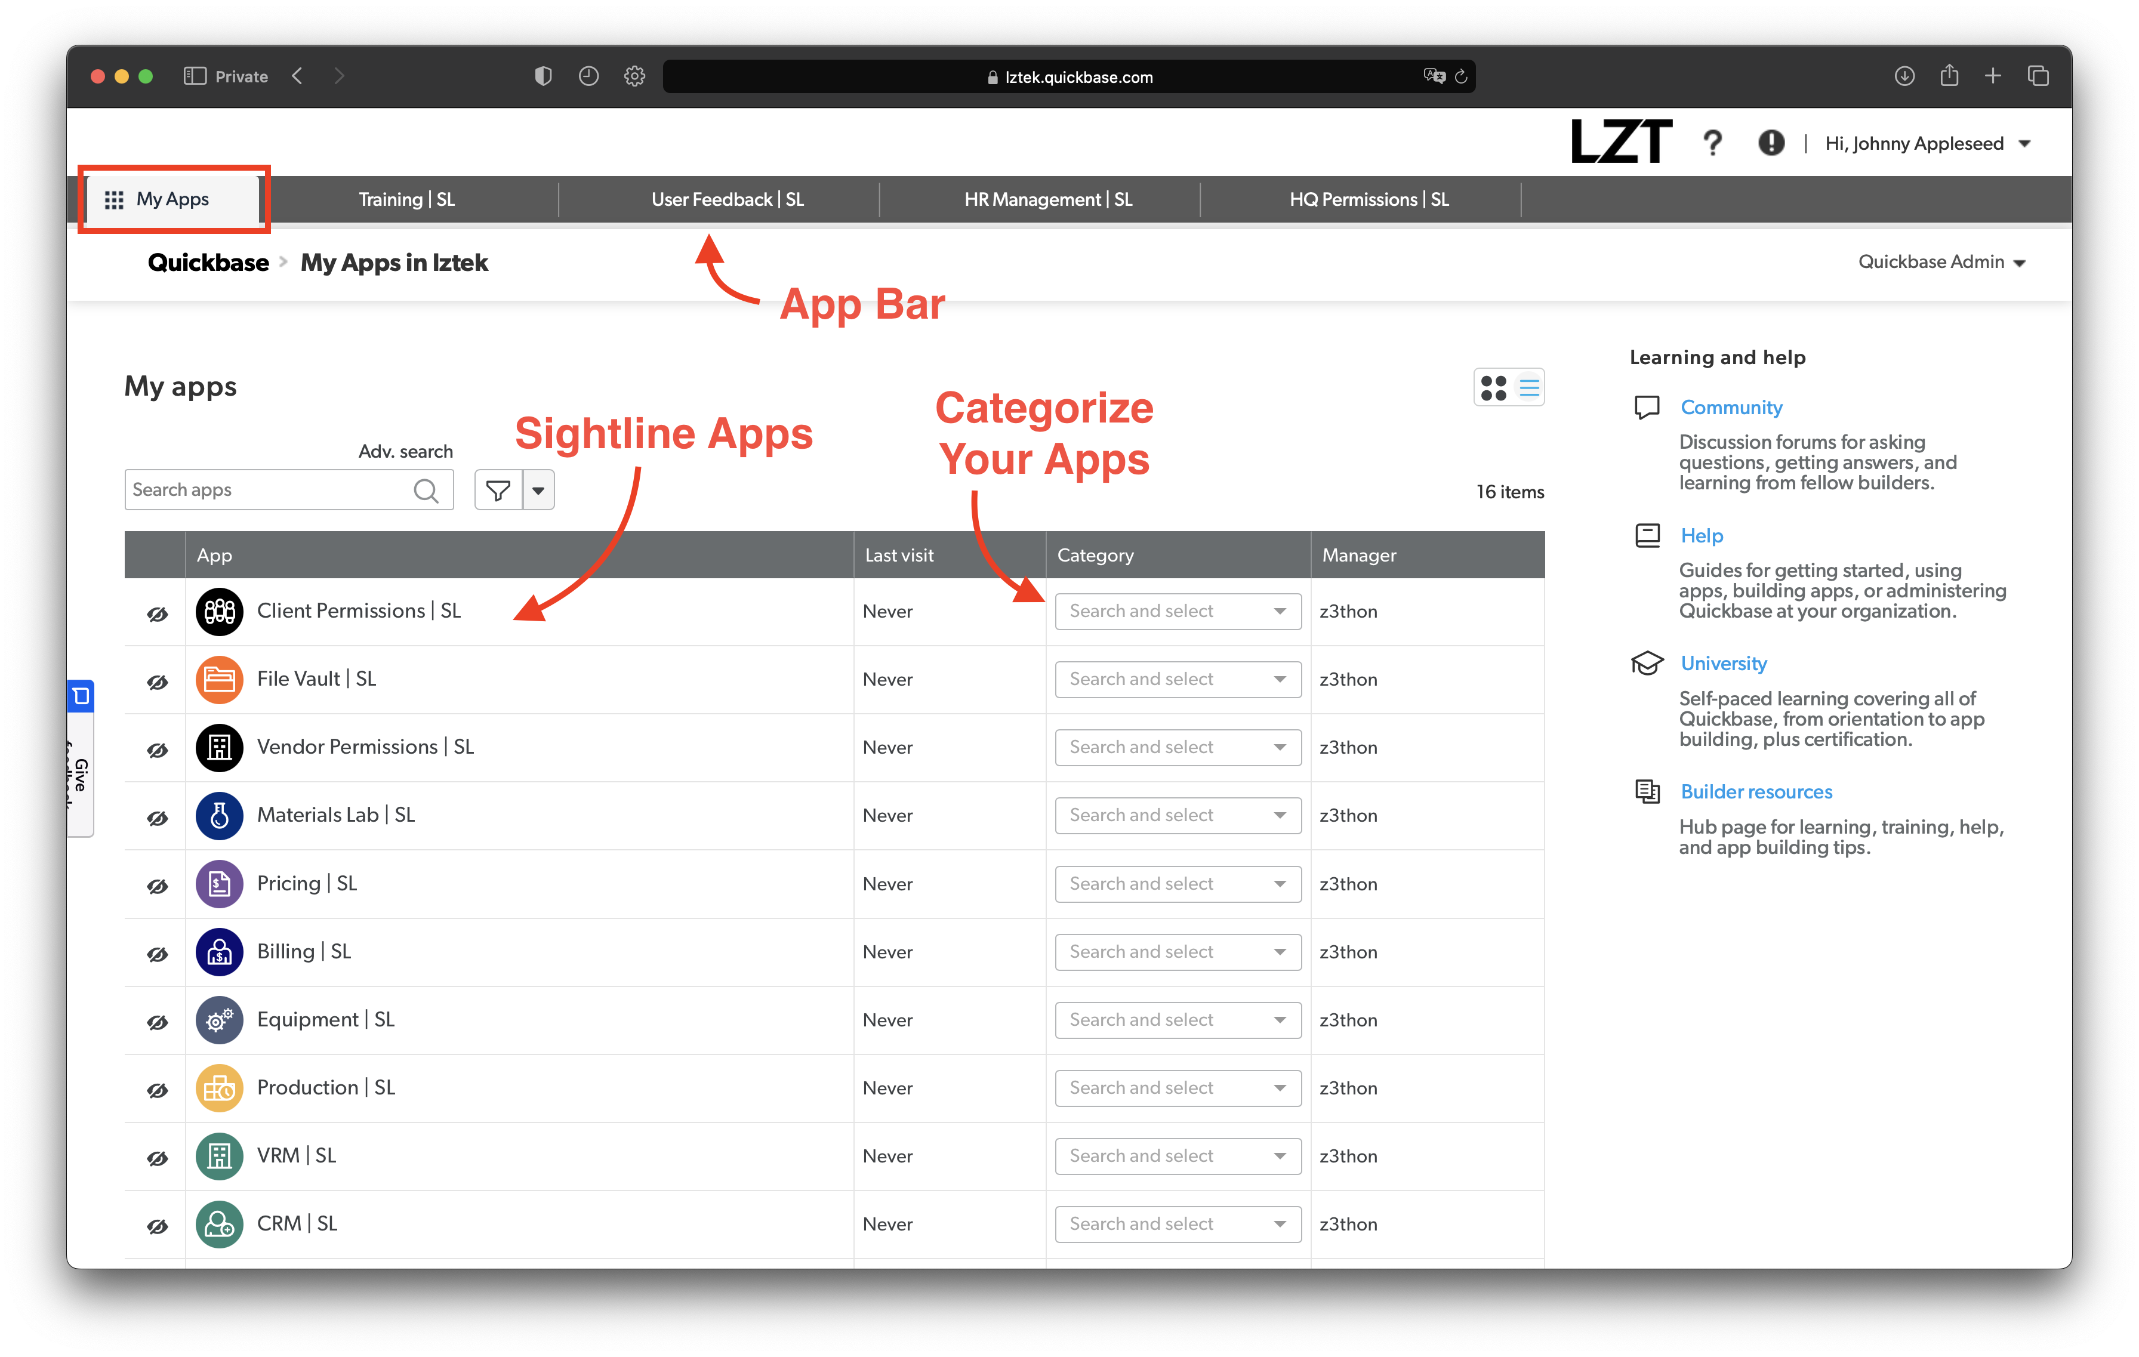Click inside the Search apps field
The image size is (2139, 1357).
[267, 489]
